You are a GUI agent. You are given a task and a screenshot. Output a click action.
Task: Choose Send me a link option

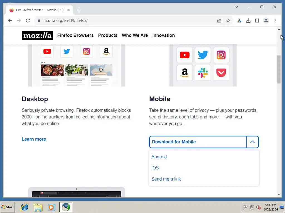pos(166,179)
